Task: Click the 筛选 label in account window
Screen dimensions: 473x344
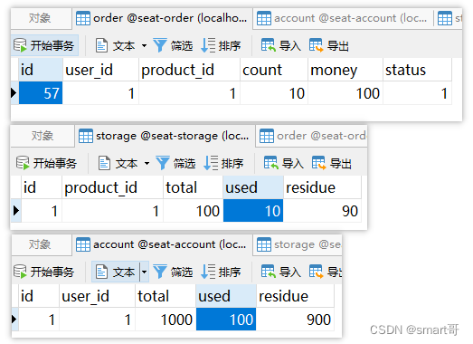Action: [x=182, y=272]
